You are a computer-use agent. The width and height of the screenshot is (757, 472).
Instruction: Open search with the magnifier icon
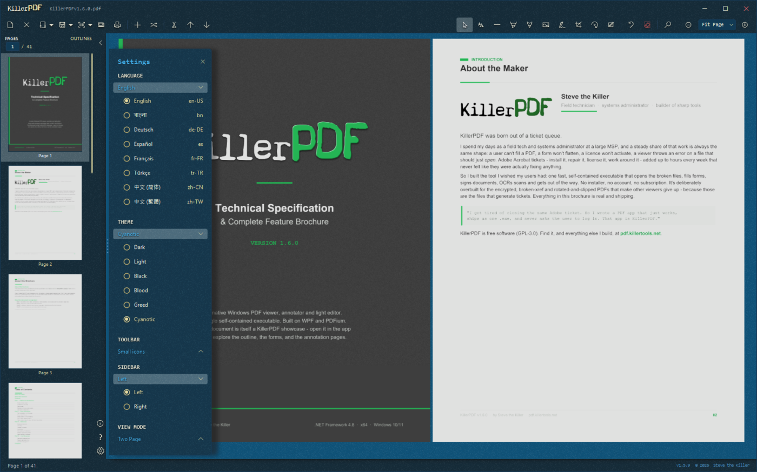(x=668, y=25)
